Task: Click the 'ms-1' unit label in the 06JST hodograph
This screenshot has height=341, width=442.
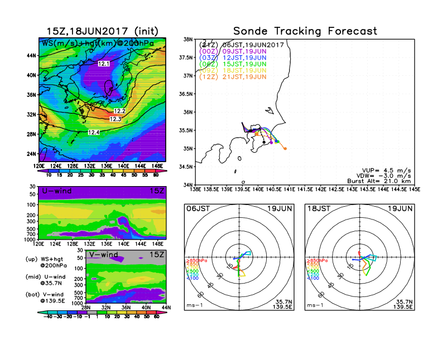Action: [195, 305]
